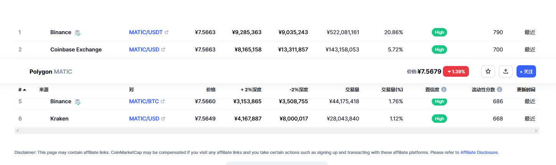Sort by 交易量 column header

[352, 90]
